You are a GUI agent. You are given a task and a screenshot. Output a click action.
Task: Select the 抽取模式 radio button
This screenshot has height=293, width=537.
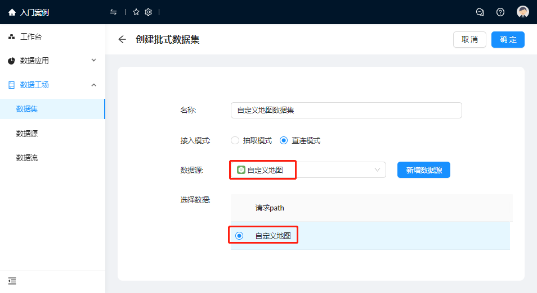pos(235,140)
